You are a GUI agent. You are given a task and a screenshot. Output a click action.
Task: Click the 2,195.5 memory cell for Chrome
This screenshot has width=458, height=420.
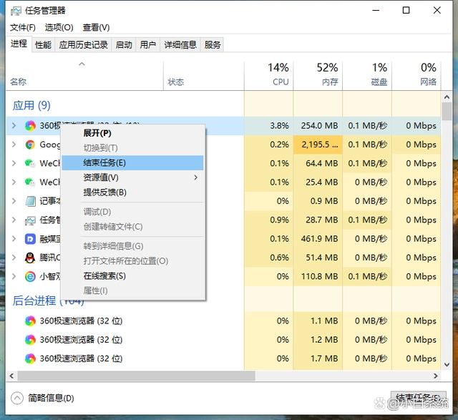318,145
